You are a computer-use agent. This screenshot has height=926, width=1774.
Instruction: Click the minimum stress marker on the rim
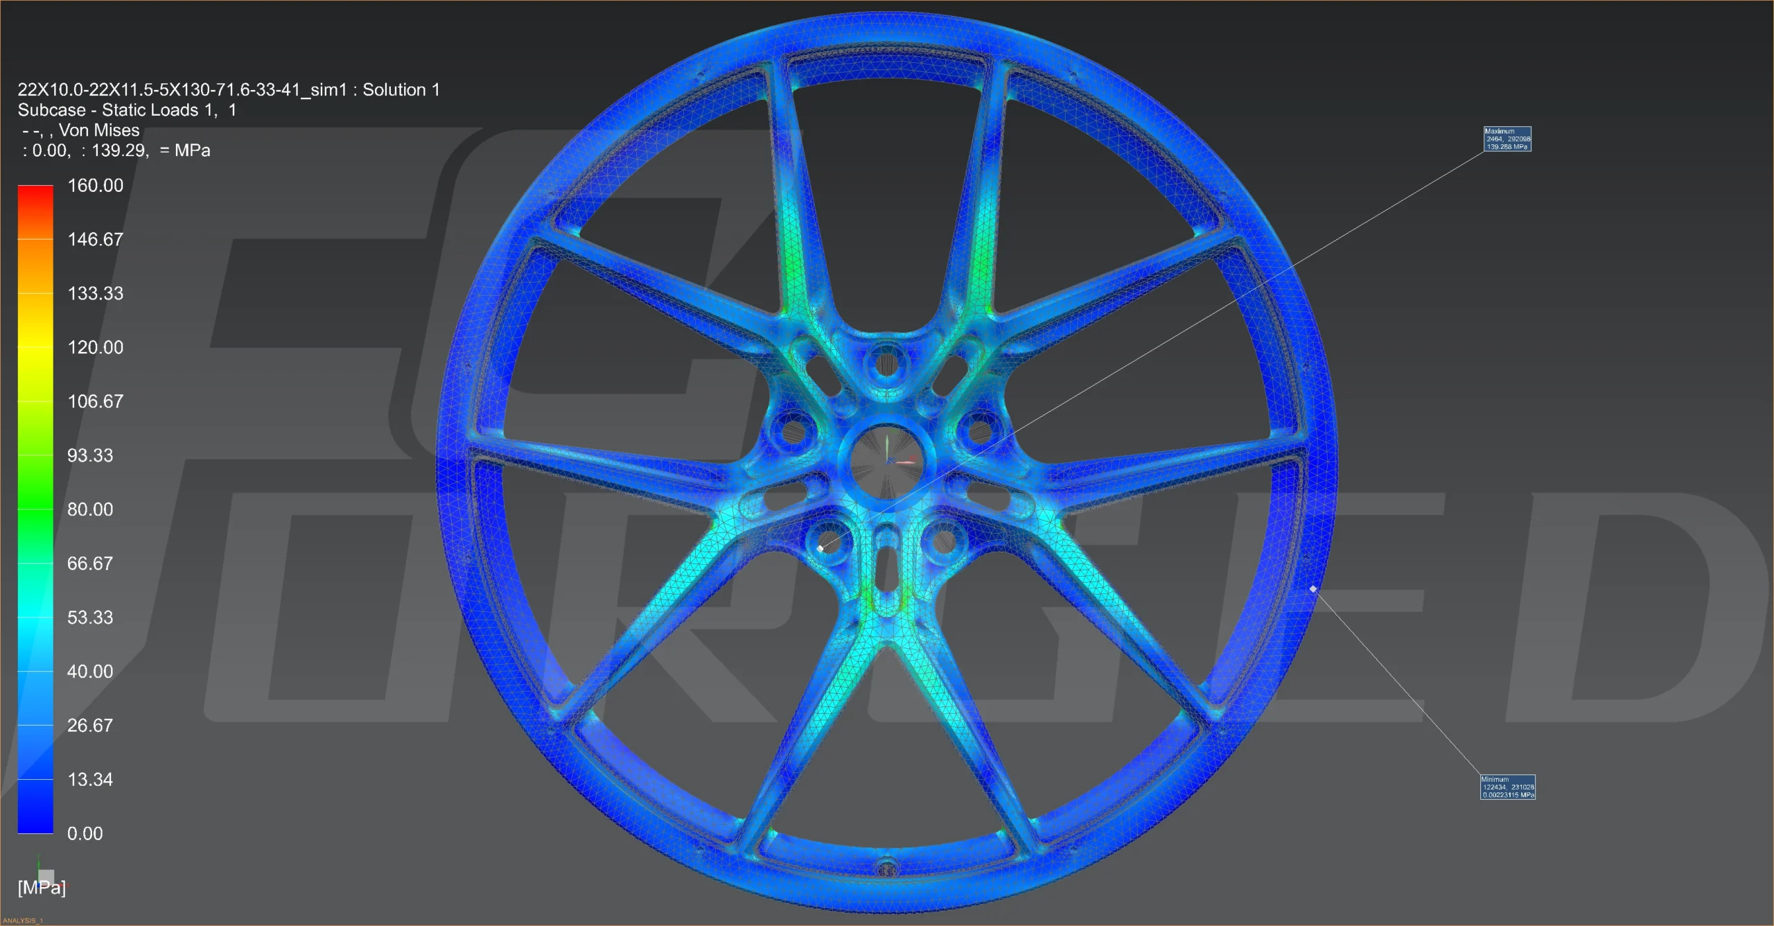tap(1313, 589)
